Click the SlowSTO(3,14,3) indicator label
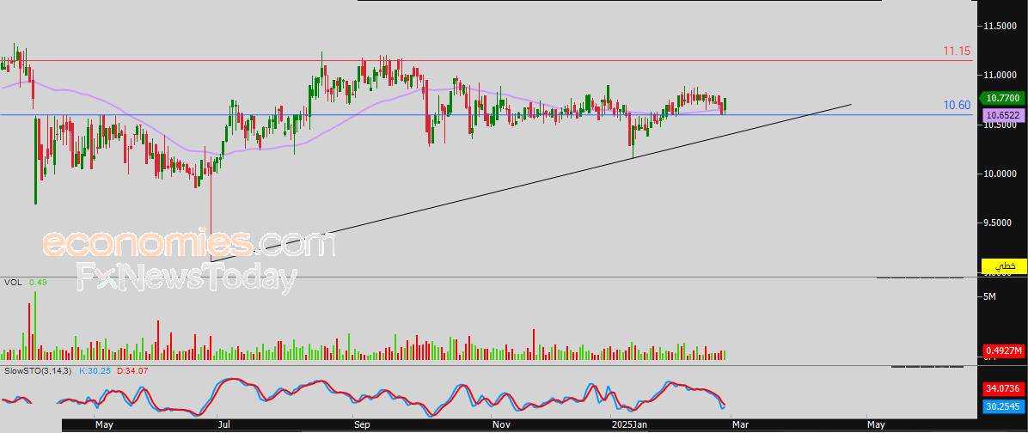Viewport: 1028px width, 433px height. [38, 371]
